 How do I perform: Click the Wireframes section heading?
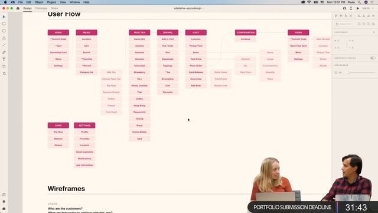click(x=66, y=189)
